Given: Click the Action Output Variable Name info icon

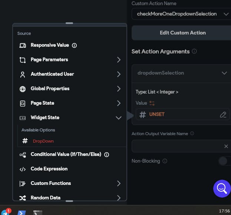Looking at the screenshot, I should (192, 134).
